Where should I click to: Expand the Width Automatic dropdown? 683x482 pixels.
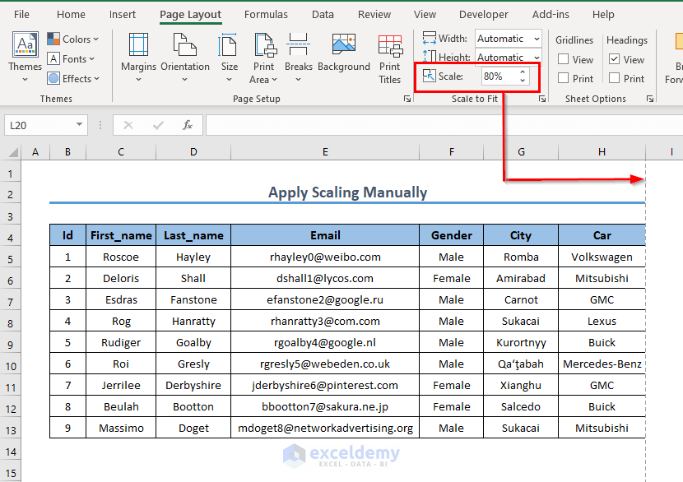(x=536, y=39)
